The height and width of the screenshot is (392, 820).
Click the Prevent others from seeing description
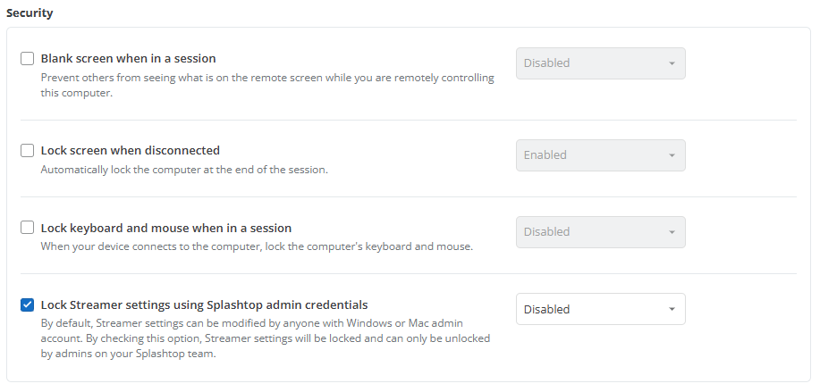pyautogui.click(x=267, y=86)
